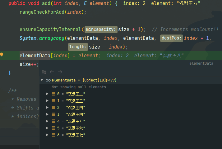Viewport: 222px width, 149px height.
Task: Click the "* Shifts" Javadoc line
Action: point(25,108)
